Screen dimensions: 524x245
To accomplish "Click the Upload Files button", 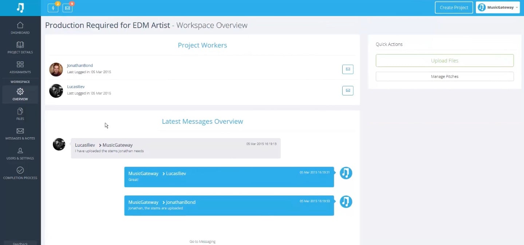I will click(445, 61).
